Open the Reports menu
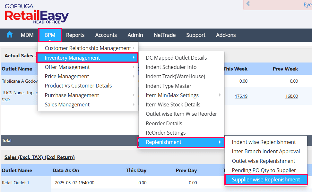Image resolution: width=312 pixels, height=192 pixels. [x=75, y=35]
